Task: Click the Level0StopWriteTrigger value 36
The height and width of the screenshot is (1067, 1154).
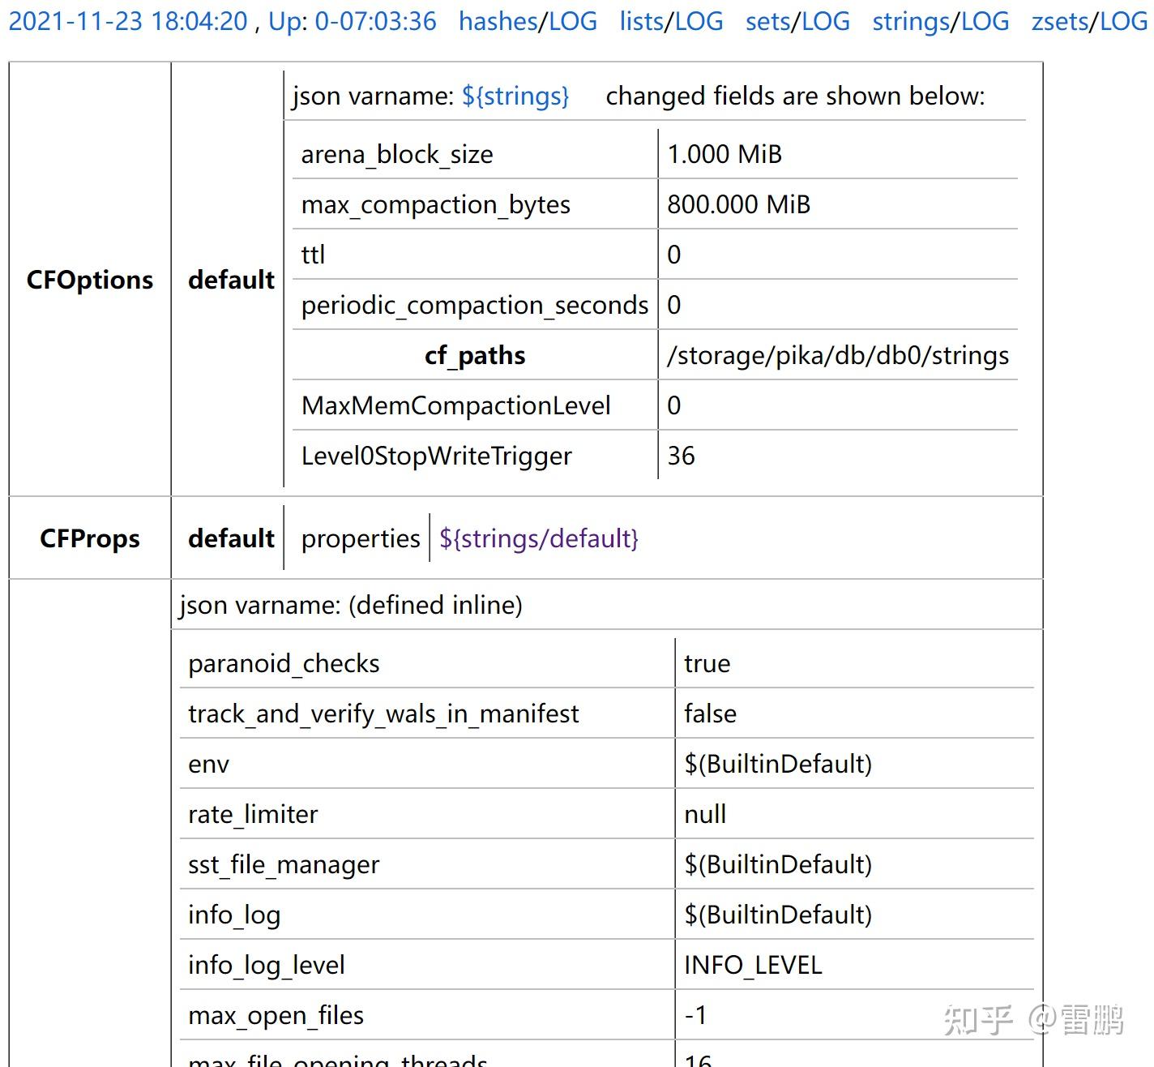Action: [x=681, y=456]
